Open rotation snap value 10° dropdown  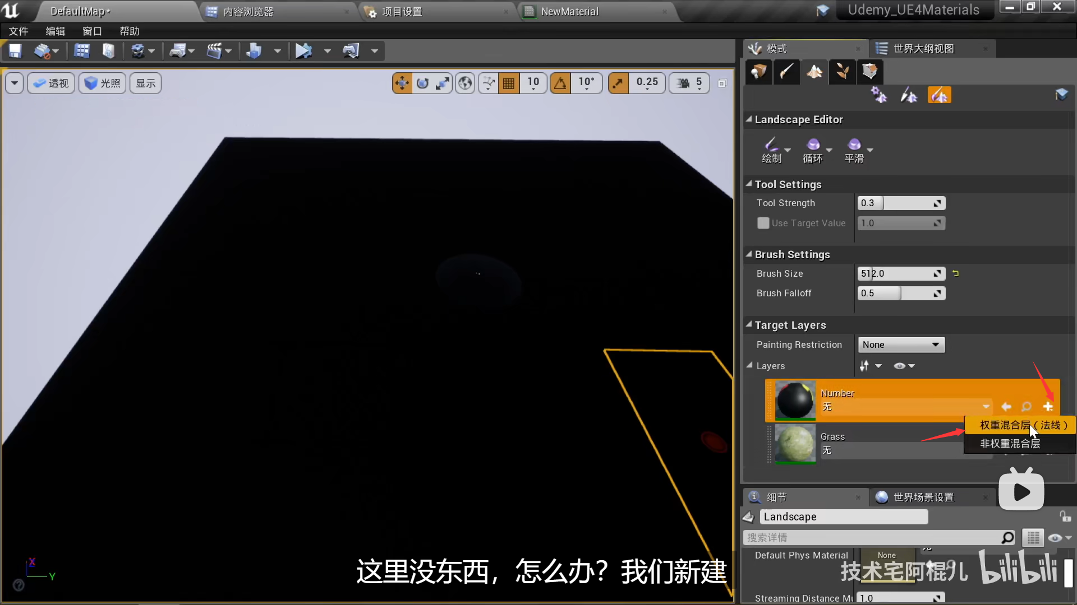pyautogui.click(x=586, y=83)
